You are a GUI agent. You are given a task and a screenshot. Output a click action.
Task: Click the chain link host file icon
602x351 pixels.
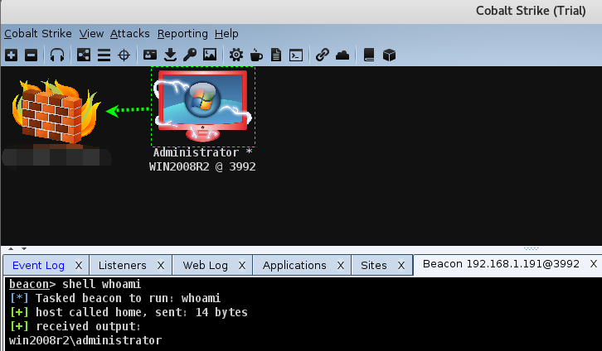323,55
